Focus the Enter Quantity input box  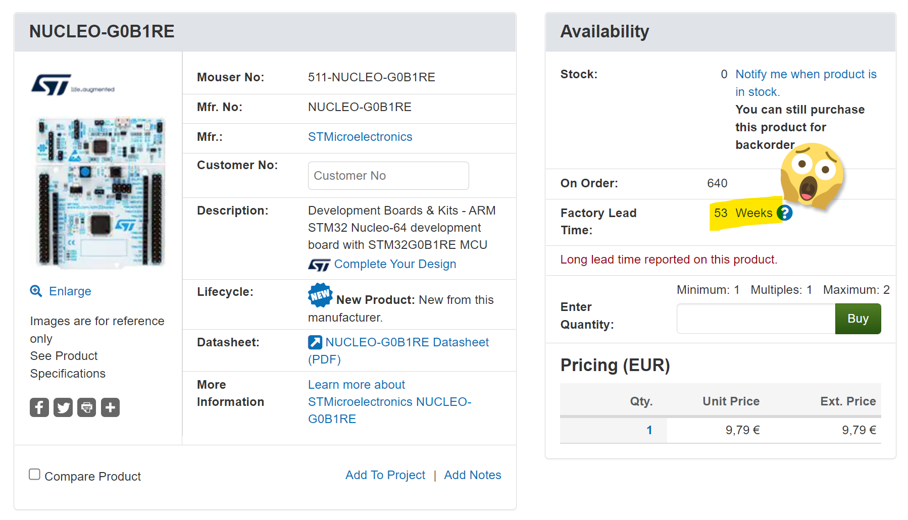click(755, 319)
